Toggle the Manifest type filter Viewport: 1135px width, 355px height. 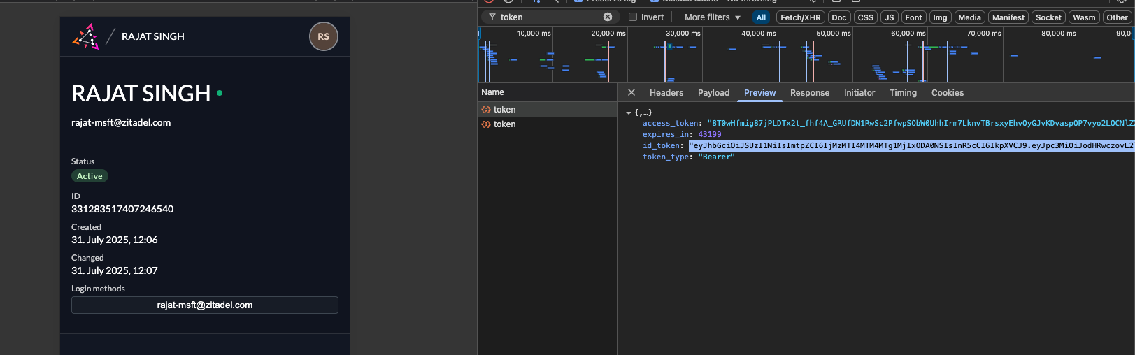1008,17
